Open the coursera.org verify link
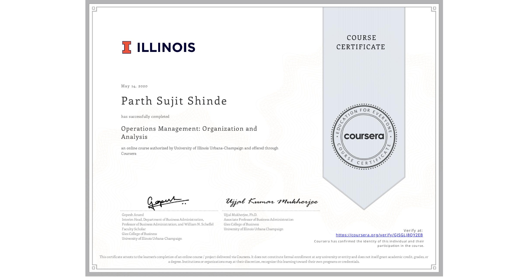 tap(379, 235)
